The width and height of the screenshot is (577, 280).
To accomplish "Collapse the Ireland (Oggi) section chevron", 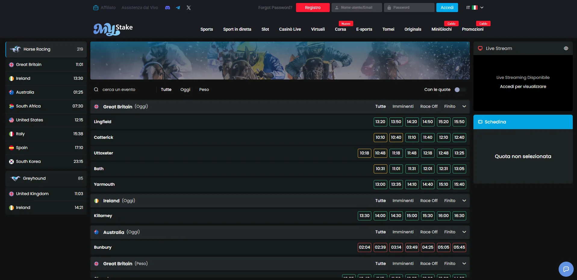I will 464,201.
